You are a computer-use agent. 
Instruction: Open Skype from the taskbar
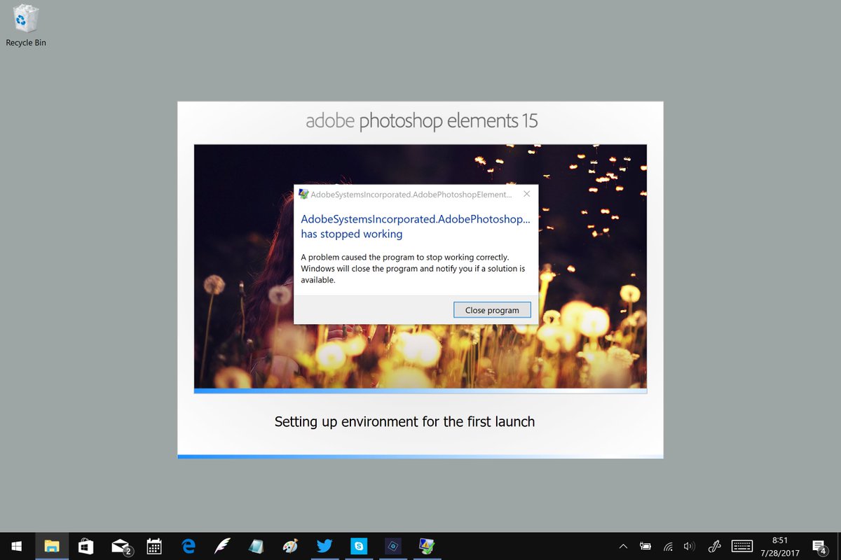[359, 546]
